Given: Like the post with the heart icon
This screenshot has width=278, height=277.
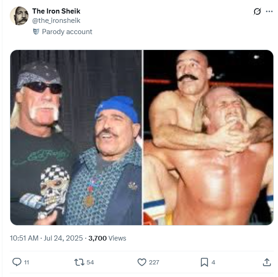Looking at the screenshot, I should (142, 262).
